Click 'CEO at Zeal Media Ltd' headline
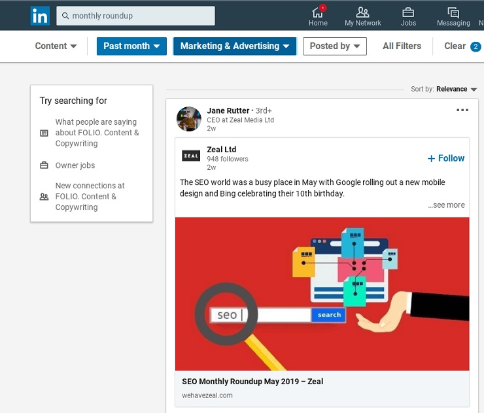 point(241,120)
